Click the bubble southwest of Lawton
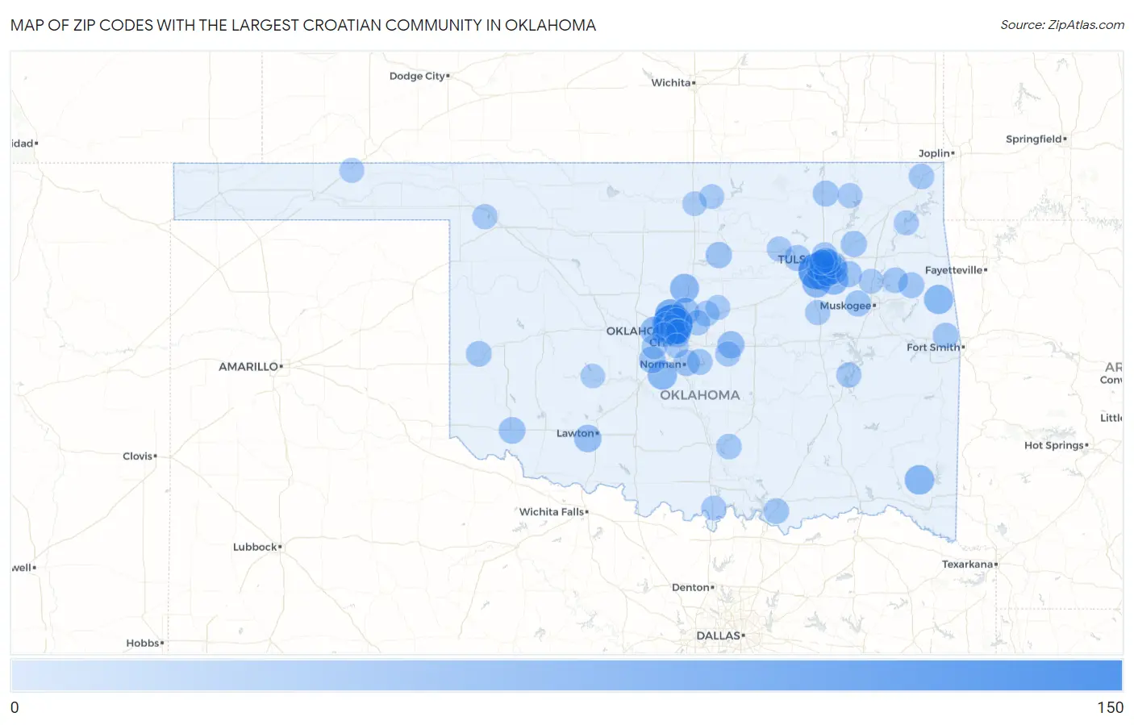Screen dimensions: 1134x725 click(512, 431)
